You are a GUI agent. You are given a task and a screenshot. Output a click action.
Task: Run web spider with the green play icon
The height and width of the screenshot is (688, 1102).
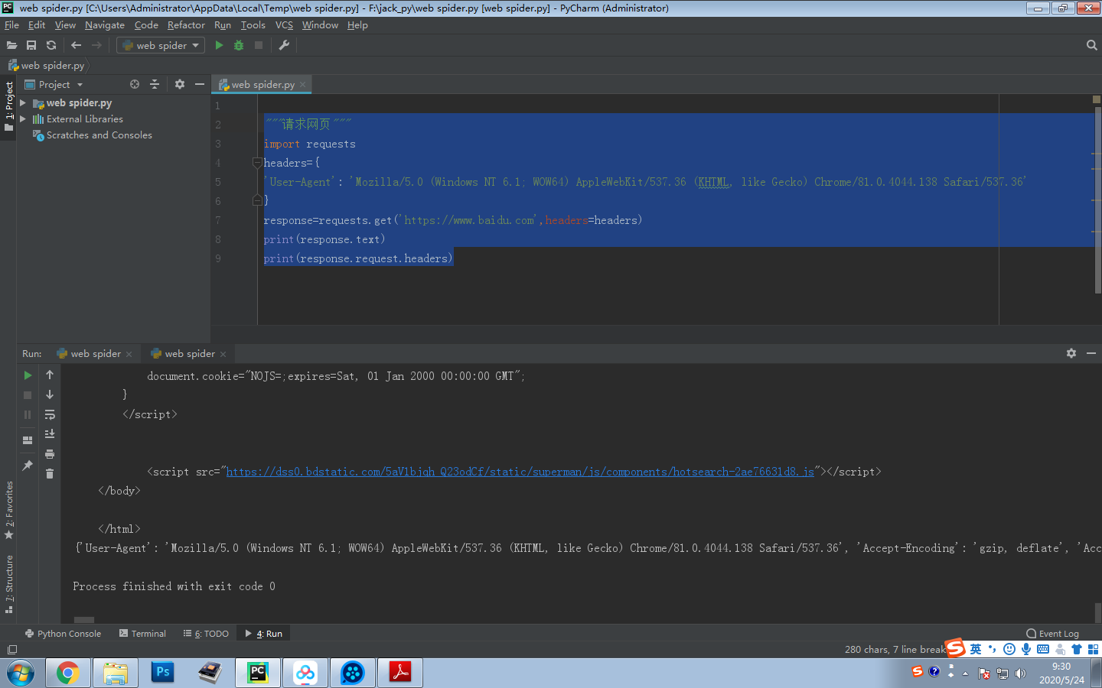coord(219,45)
